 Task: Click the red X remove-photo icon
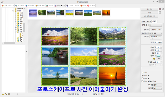pyautogui.click(x=160, y=9)
